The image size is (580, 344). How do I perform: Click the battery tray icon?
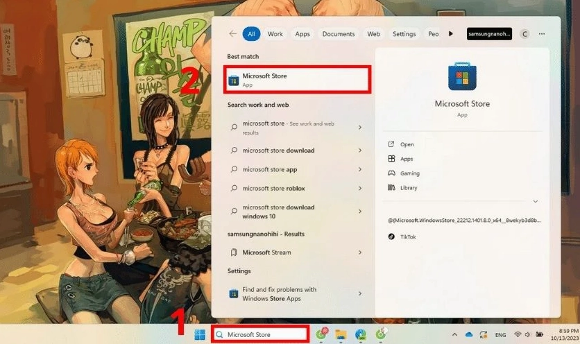tap(539, 334)
